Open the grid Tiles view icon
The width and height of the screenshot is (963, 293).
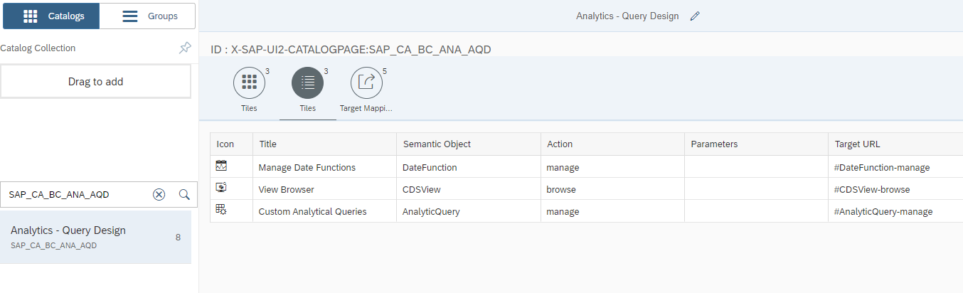(249, 84)
